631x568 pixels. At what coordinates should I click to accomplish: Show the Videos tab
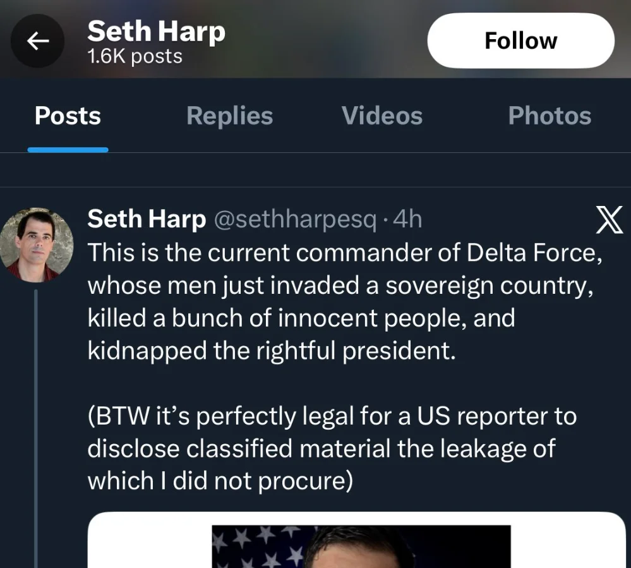pyautogui.click(x=382, y=116)
